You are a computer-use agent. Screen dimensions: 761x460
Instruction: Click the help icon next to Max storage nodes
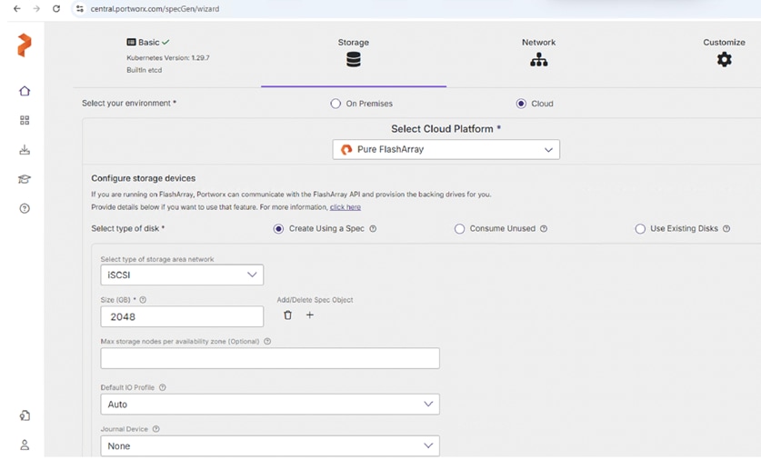267,341
